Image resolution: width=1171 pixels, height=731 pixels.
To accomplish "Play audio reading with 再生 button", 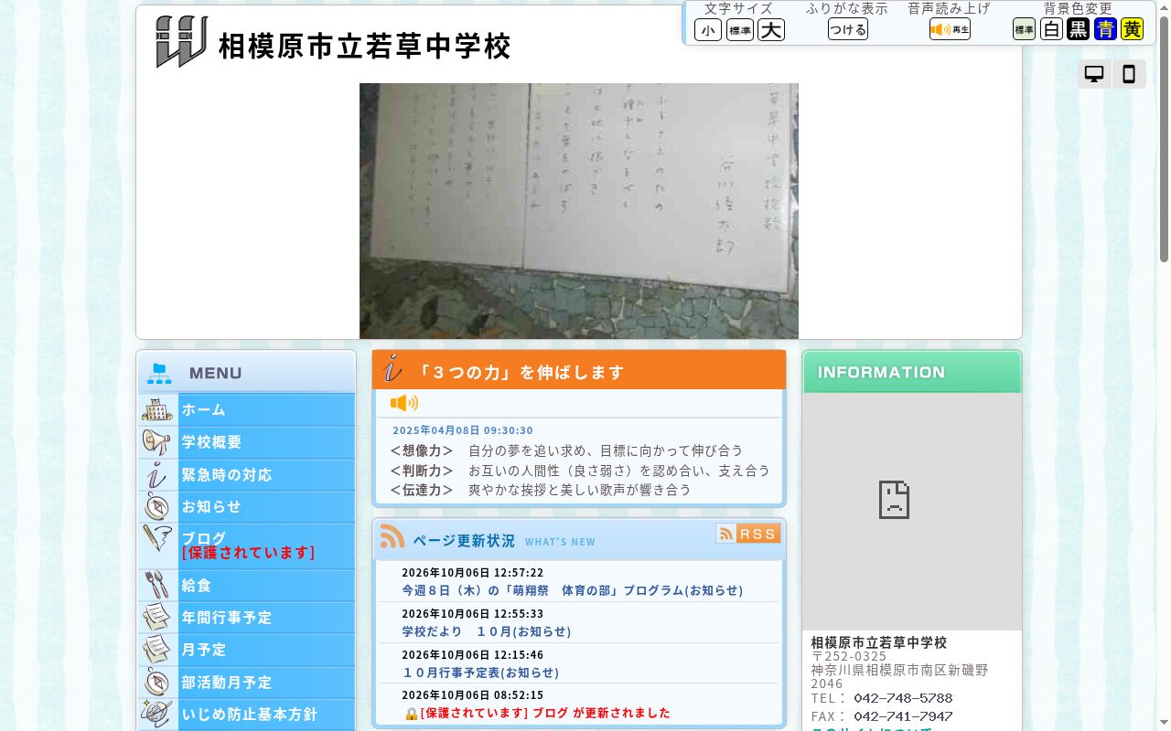I will pyautogui.click(x=950, y=29).
